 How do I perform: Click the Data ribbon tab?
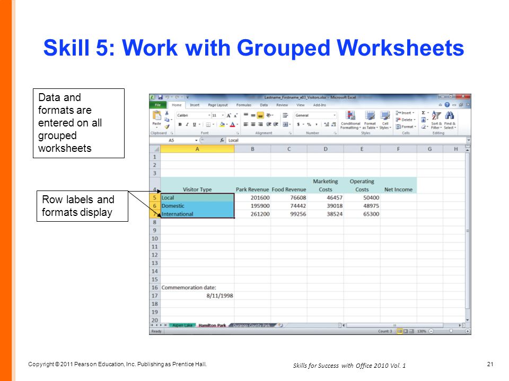tap(264, 105)
